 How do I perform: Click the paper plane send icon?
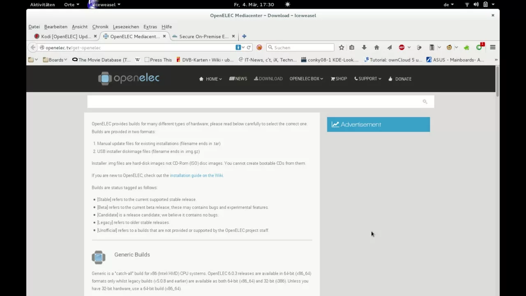[389, 47]
